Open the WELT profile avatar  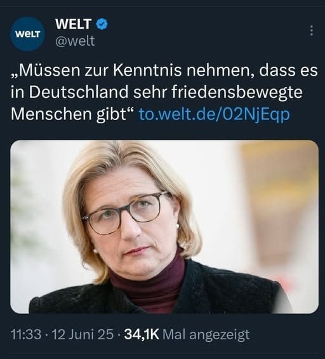tap(28, 34)
